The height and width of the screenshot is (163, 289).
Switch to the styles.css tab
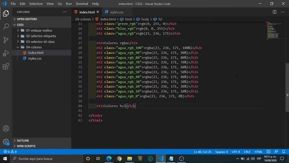[117, 12]
